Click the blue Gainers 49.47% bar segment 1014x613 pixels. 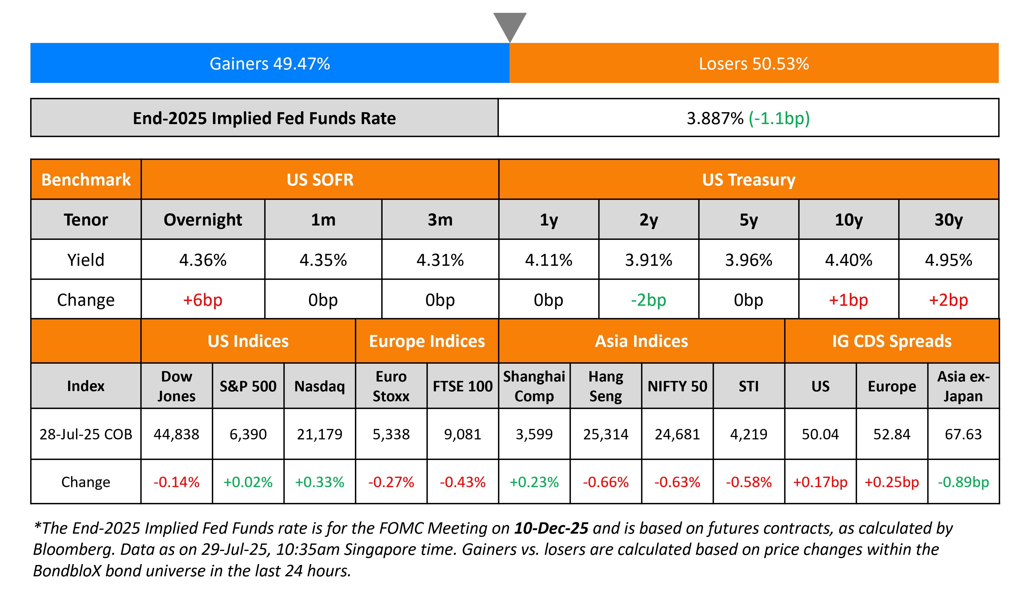pyautogui.click(x=269, y=63)
